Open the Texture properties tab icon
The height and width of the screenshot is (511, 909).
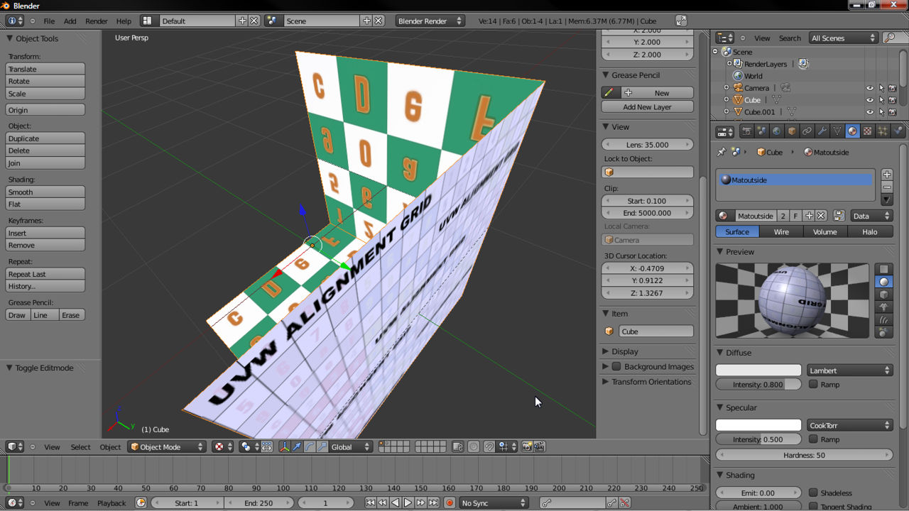867,131
